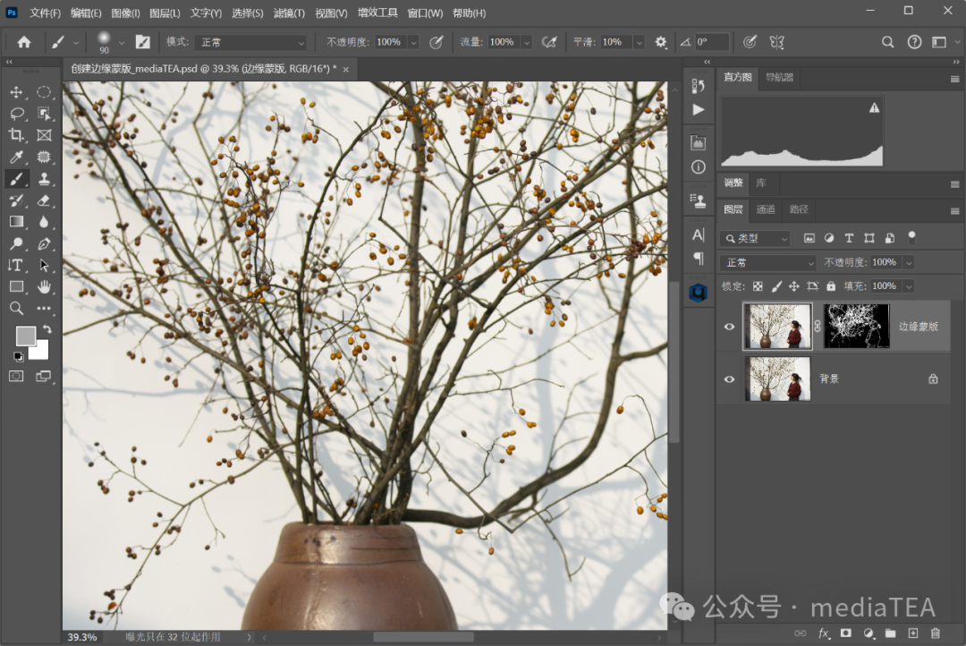The image size is (966, 646).
Task: Select the Zoom tool
Action: (x=16, y=308)
